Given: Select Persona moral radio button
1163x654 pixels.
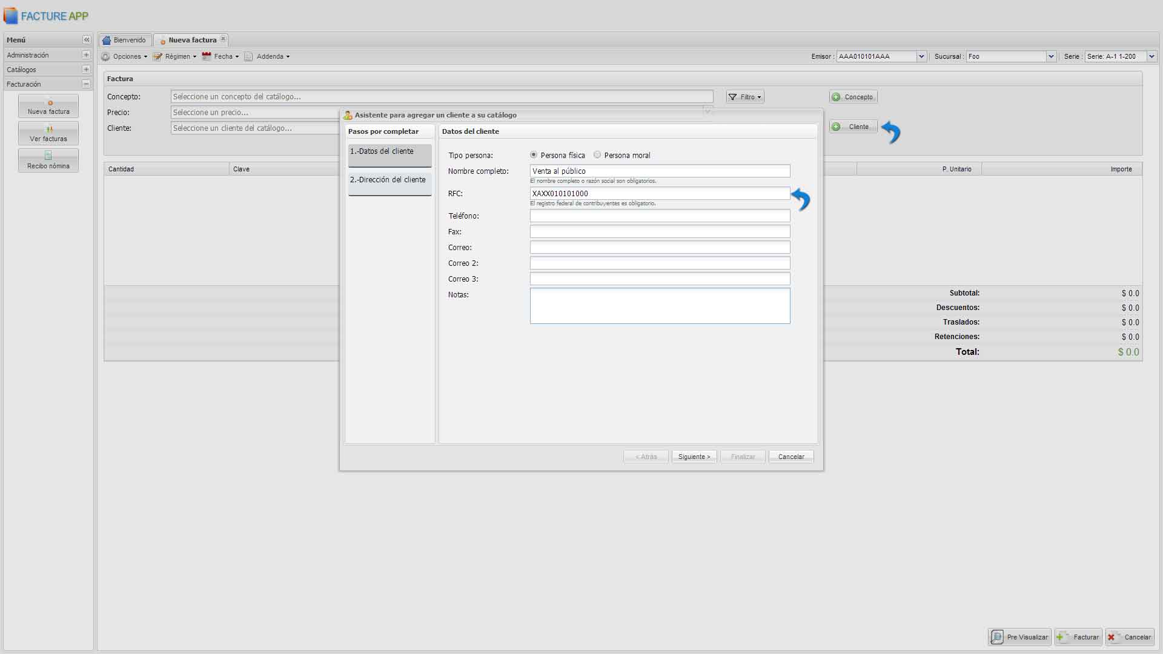Looking at the screenshot, I should [597, 155].
